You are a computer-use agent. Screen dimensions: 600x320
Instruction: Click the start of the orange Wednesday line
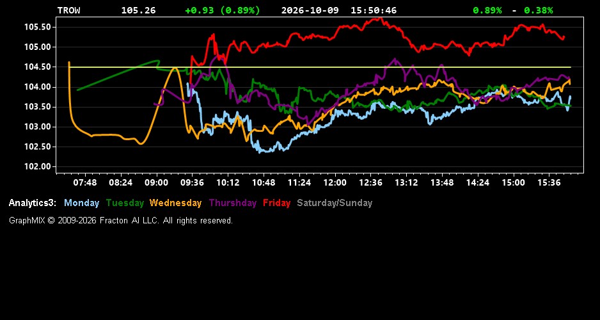(x=69, y=62)
